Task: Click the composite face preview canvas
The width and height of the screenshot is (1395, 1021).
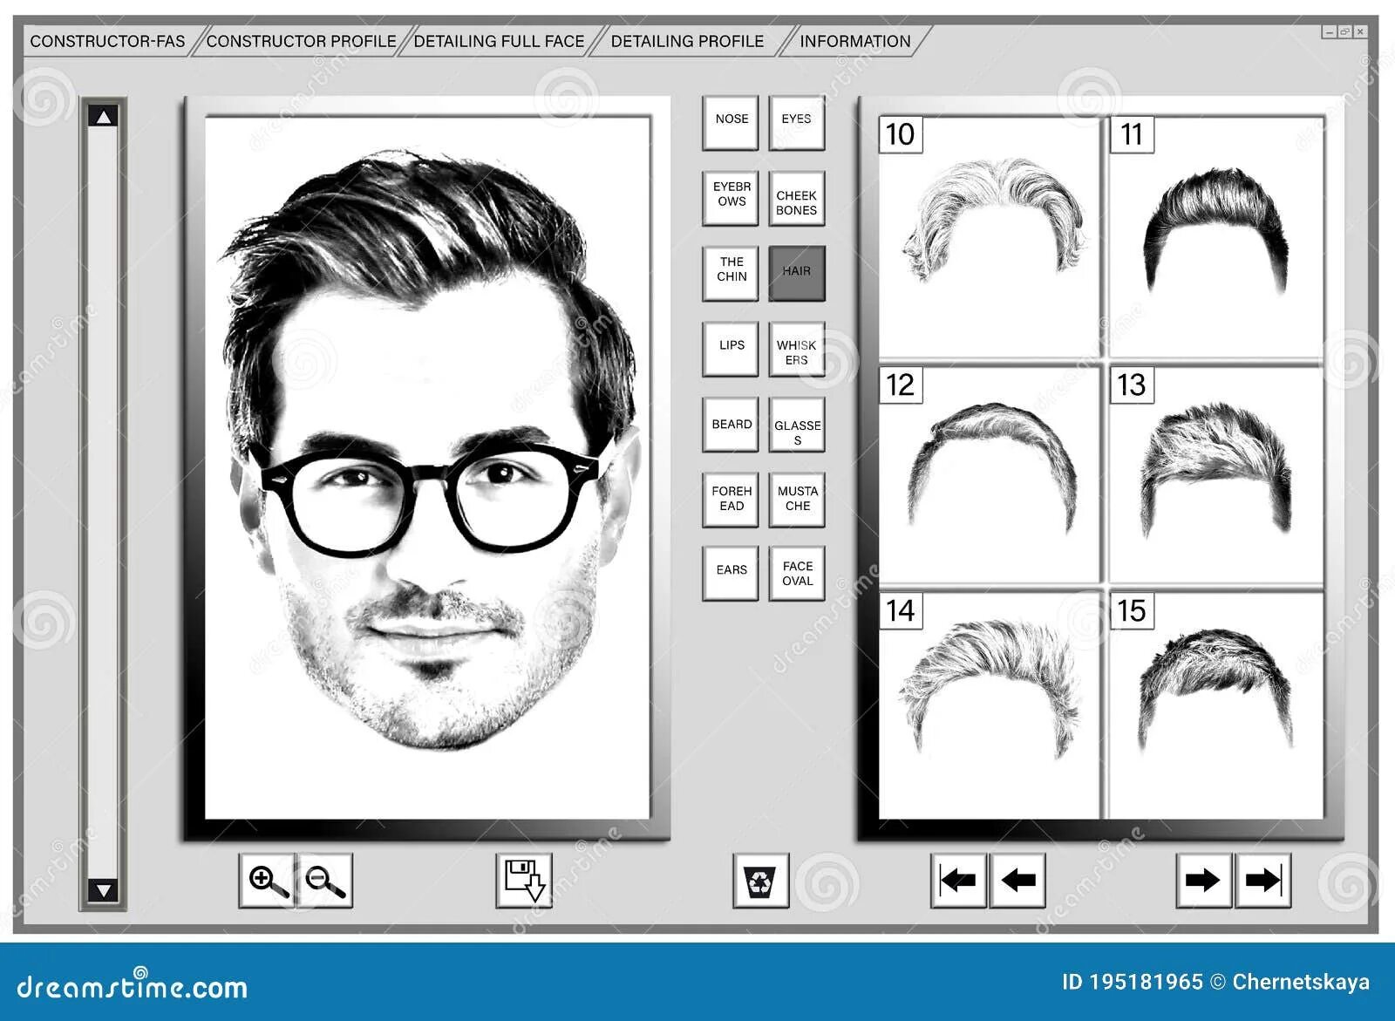Action: pos(427,468)
